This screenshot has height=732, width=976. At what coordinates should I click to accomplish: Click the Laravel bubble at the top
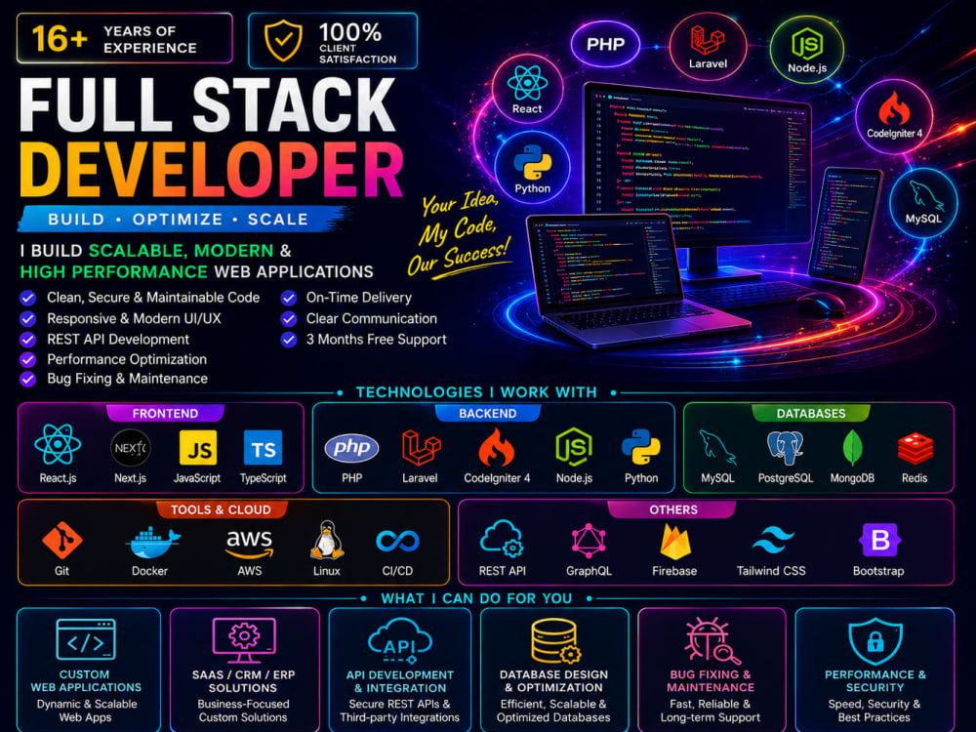coord(708,46)
